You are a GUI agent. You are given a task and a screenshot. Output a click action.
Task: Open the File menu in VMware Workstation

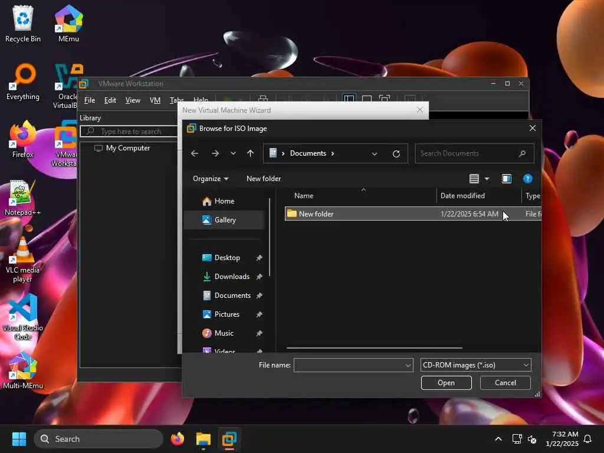coord(90,100)
